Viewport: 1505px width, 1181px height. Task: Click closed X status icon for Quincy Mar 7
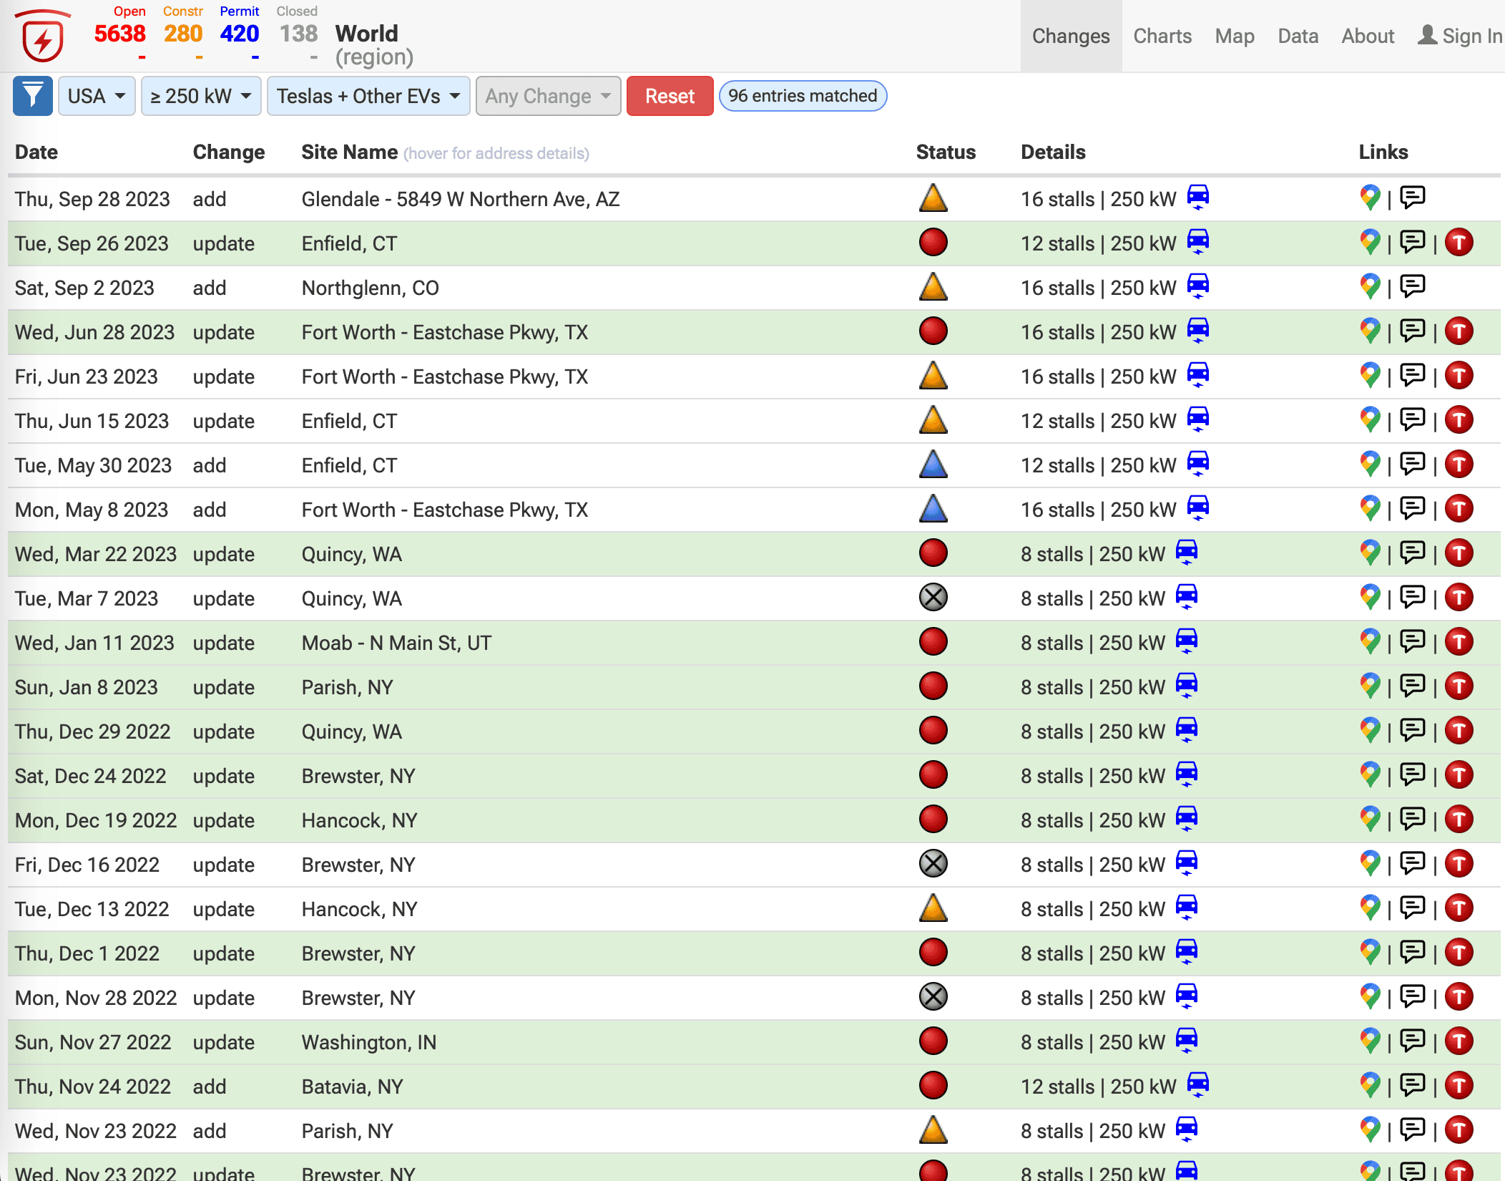point(933,598)
